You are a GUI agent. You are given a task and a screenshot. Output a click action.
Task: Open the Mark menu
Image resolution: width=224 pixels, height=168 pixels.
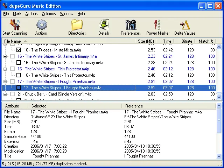pyautogui.click(x=17, y=14)
